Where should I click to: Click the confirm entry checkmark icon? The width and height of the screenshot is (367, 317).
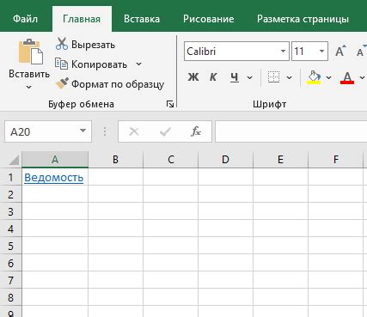click(165, 131)
